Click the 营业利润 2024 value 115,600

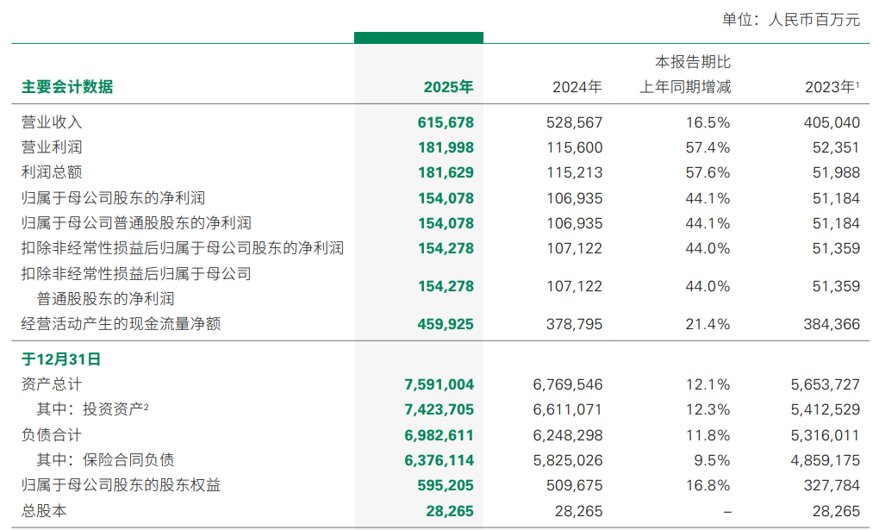click(x=574, y=147)
